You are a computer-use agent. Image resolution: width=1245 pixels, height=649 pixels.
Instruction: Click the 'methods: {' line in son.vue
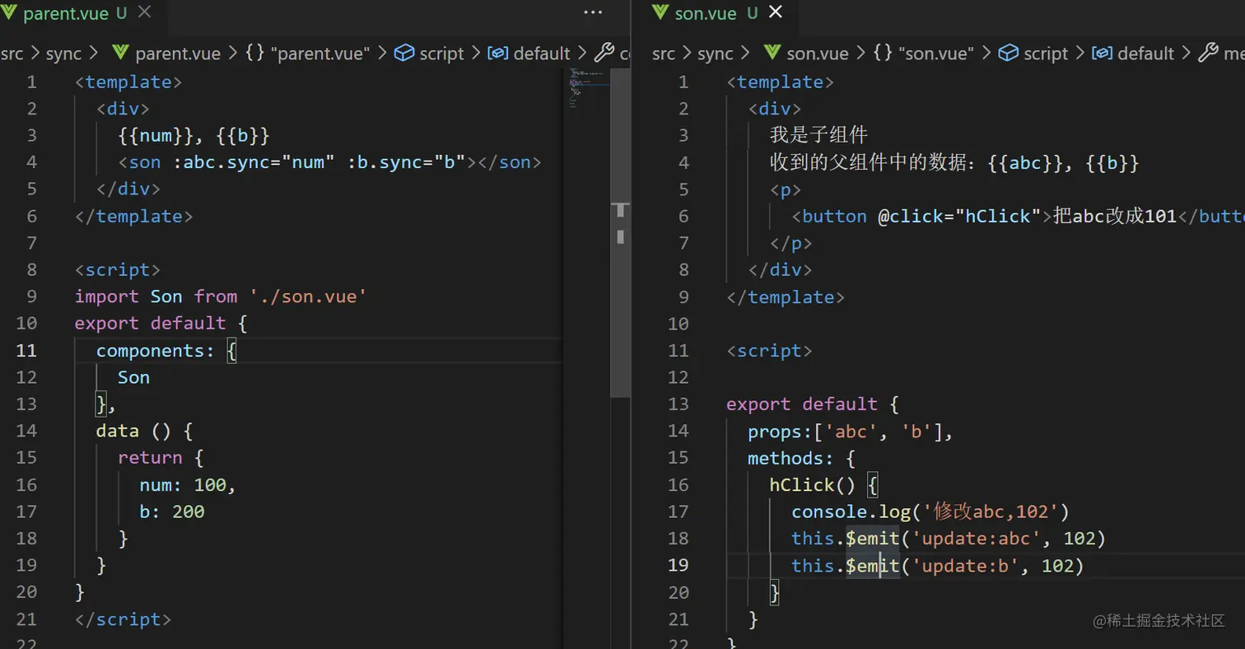[x=802, y=458]
